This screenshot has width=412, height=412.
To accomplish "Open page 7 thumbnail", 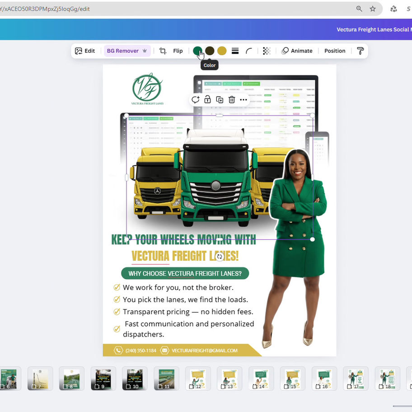I will [40, 379].
